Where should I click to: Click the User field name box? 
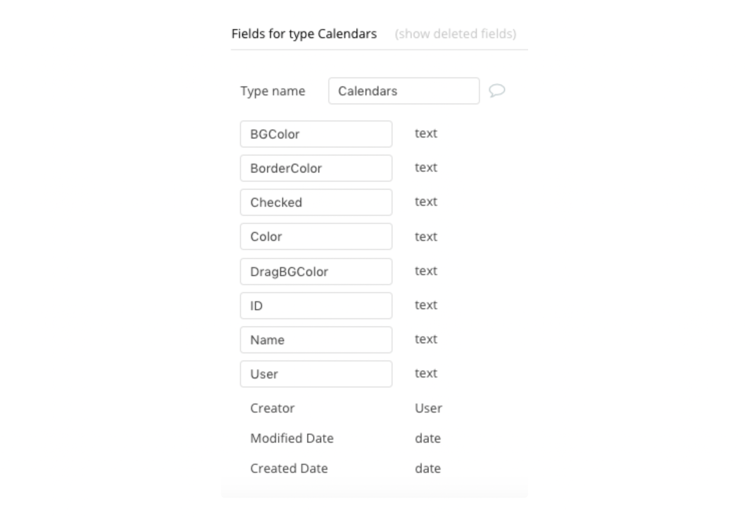pyautogui.click(x=316, y=374)
